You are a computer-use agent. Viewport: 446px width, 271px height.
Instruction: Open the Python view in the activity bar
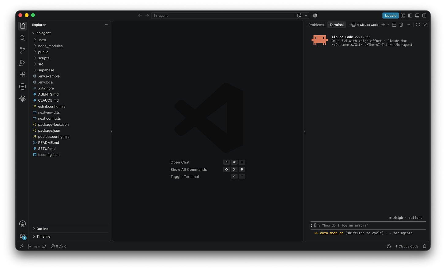[x=22, y=87]
